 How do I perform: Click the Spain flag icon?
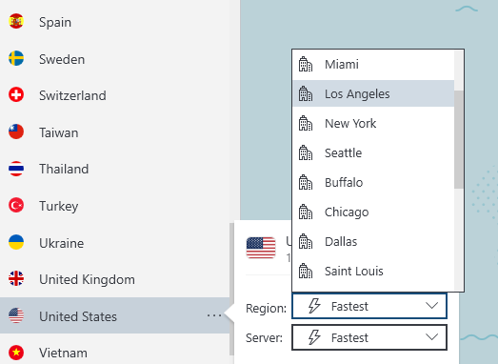[x=16, y=21]
